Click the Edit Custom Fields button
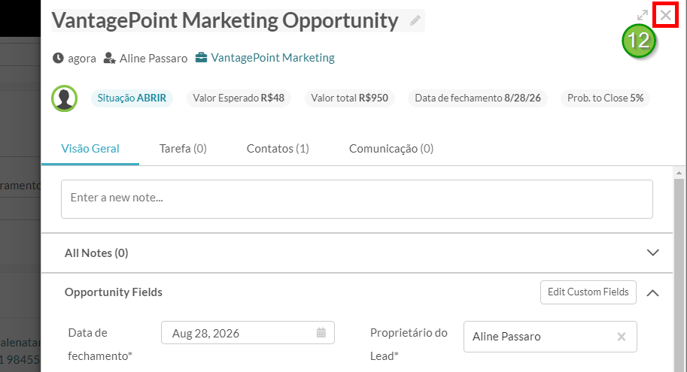 (x=588, y=292)
